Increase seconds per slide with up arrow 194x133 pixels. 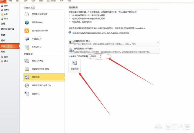100,55
